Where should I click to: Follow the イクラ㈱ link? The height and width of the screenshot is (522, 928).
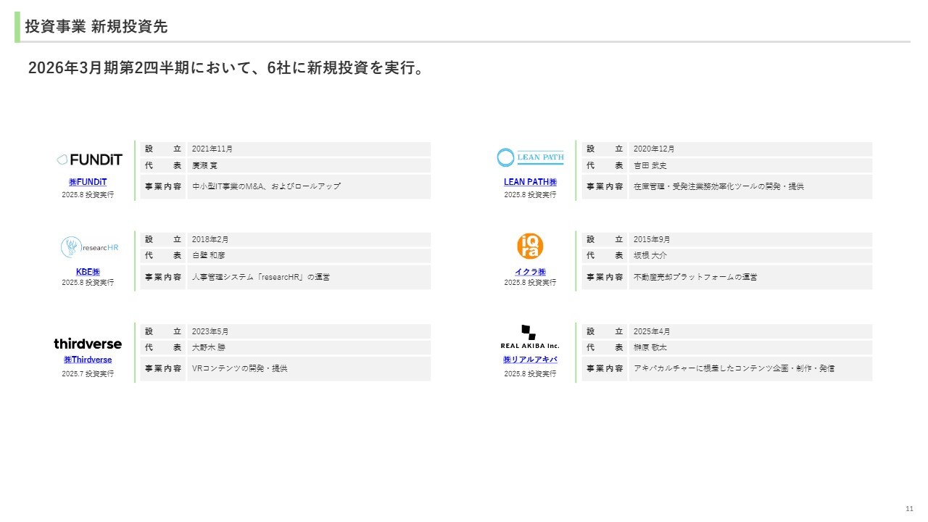click(x=530, y=272)
